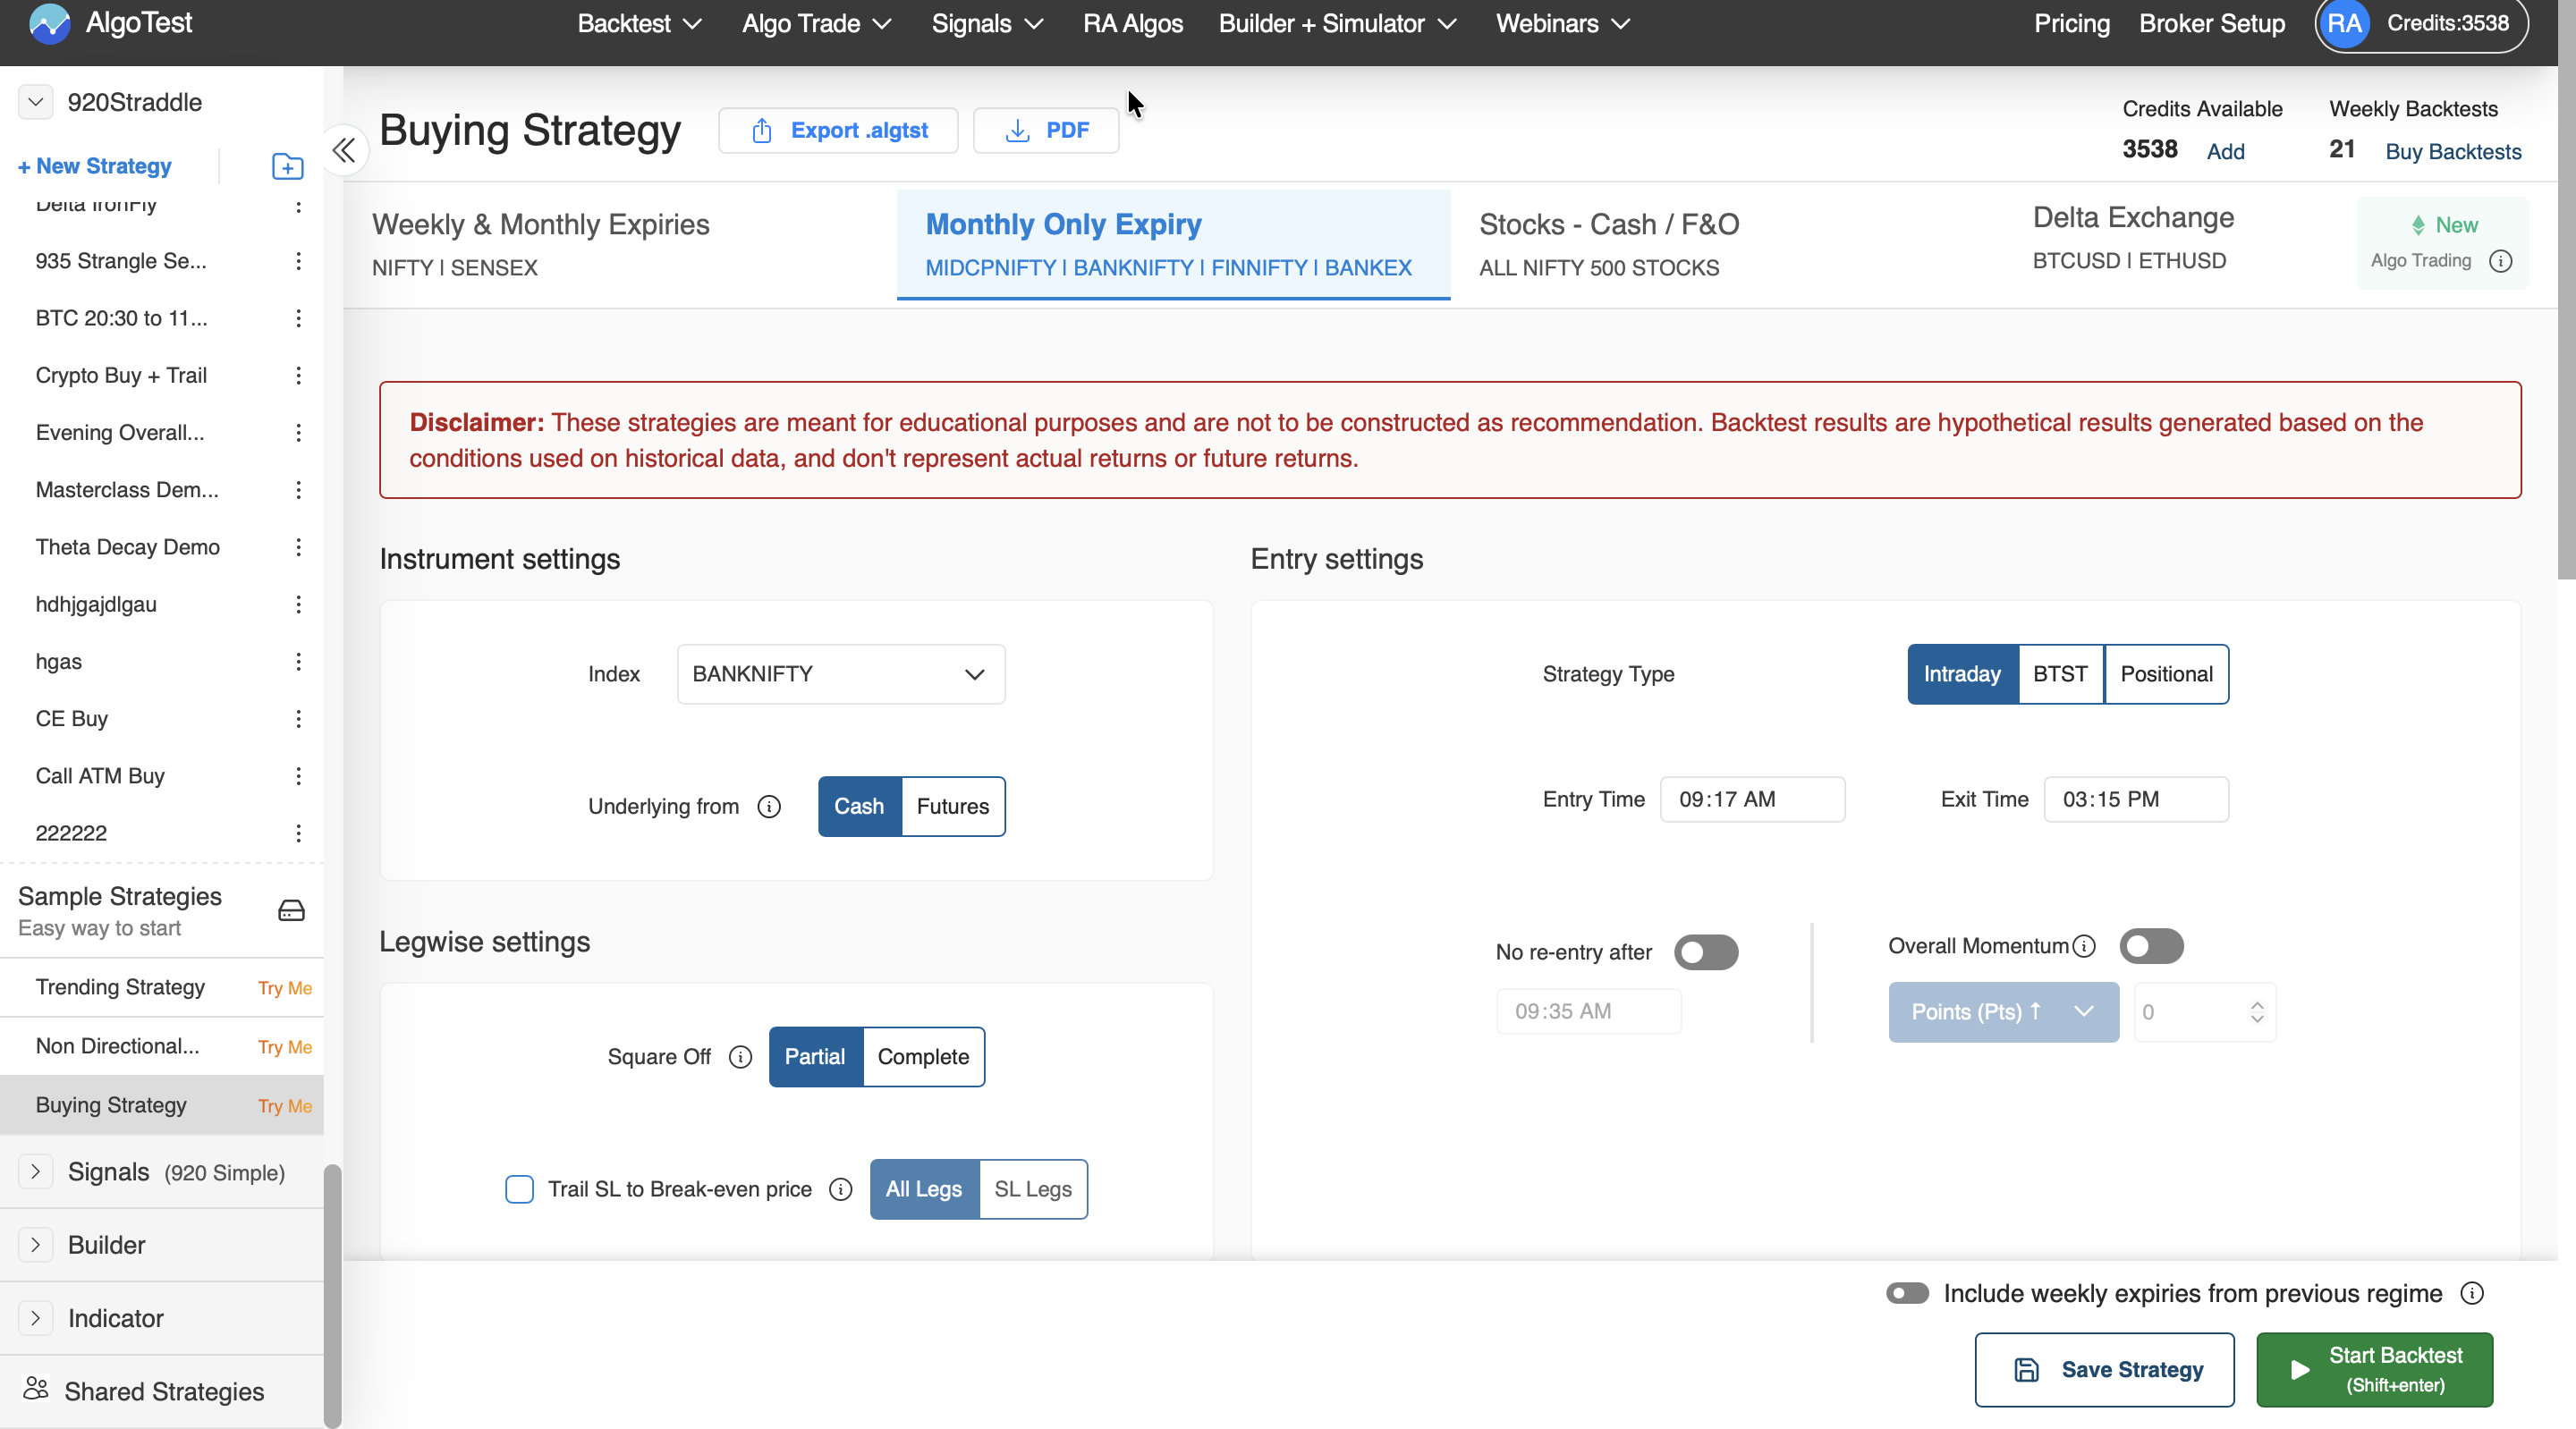2576x1429 pixels.
Task: Click the Save Strategy button
Action: [2104, 1369]
